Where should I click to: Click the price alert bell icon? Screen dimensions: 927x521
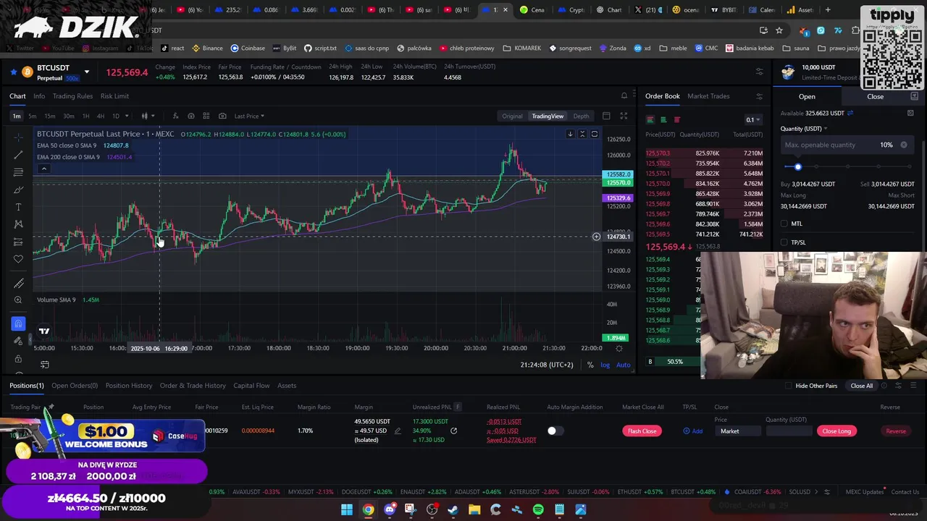click(624, 96)
